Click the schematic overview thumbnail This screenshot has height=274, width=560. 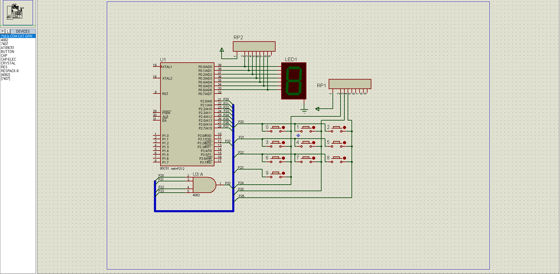click(x=18, y=12)
